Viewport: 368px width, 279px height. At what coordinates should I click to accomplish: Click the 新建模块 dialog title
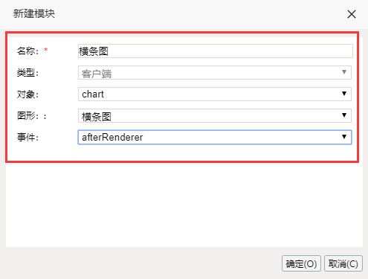(34, 13)
